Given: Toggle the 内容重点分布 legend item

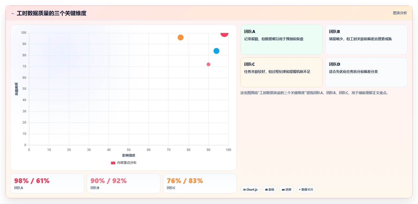Looking at the screenshot, I should (x=123, y=163).
